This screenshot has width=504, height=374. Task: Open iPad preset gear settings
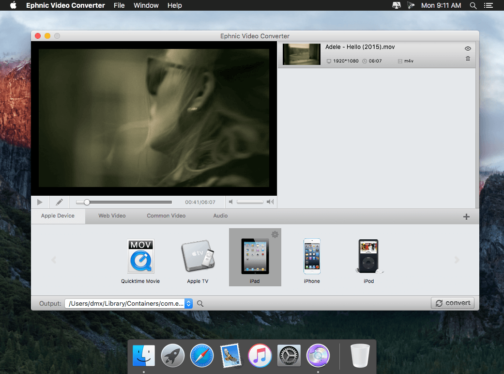(275, 234)
